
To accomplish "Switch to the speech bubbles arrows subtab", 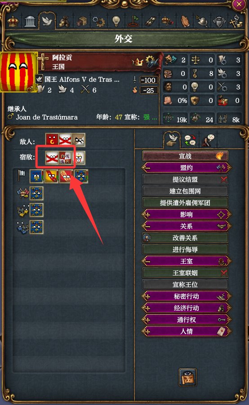I will (x=190, y=140).
